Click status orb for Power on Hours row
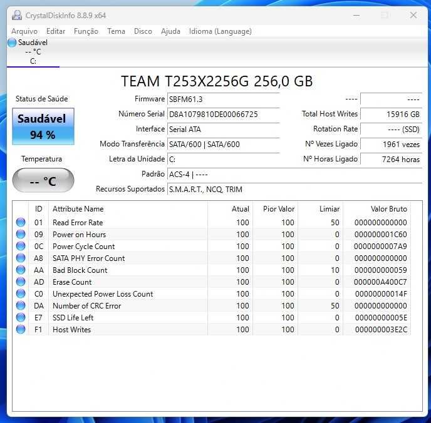 click(21, 234)
